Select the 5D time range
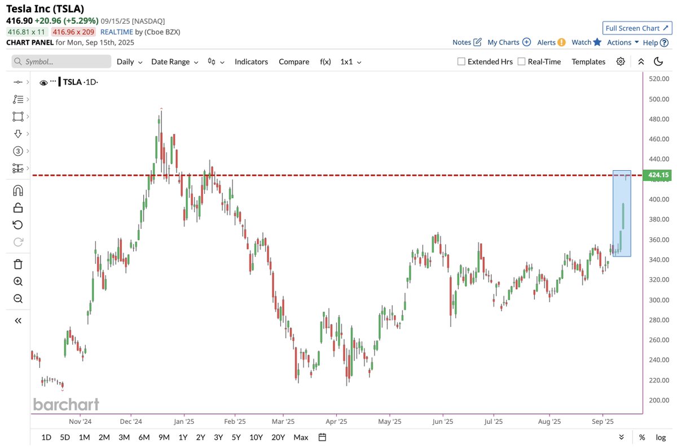The width and height of the screenshot is (677, 447). 65,437
